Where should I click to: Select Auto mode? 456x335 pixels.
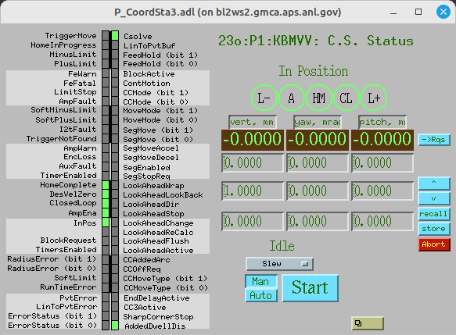261,295
